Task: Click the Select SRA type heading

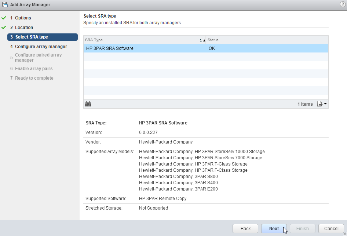Action: 100,16
